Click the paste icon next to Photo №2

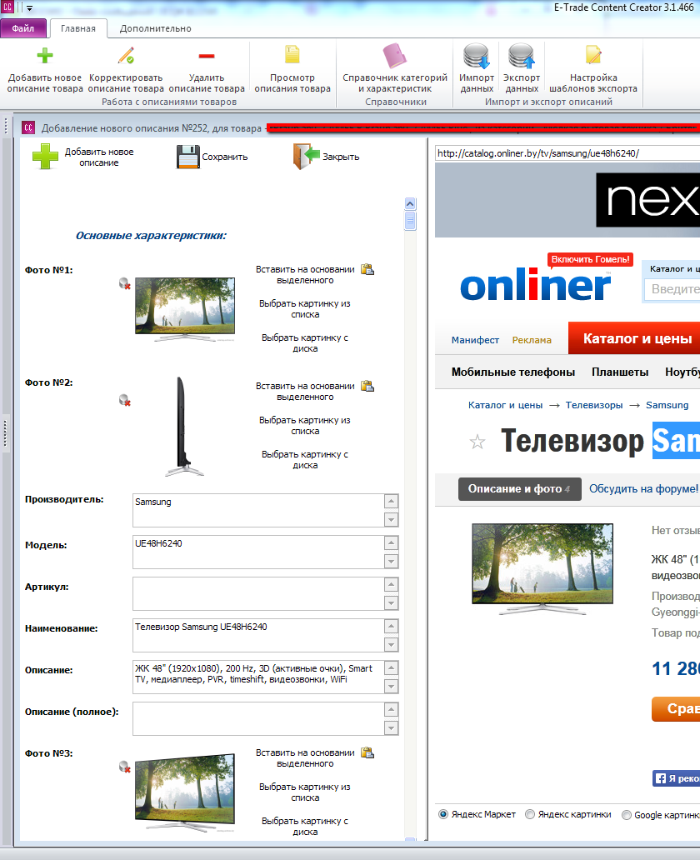(x=367, y=386)
